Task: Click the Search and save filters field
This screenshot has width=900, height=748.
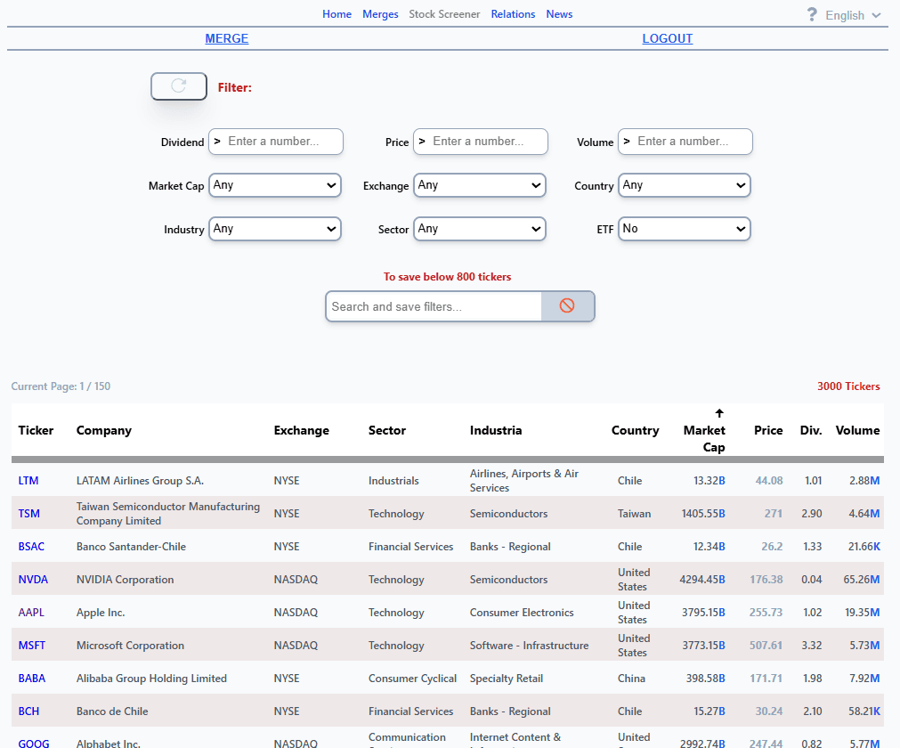Action: point(434,306)
